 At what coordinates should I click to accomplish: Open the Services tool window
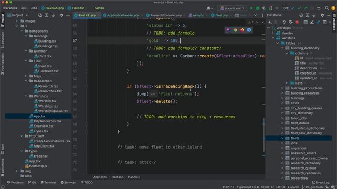coord(68,182)
